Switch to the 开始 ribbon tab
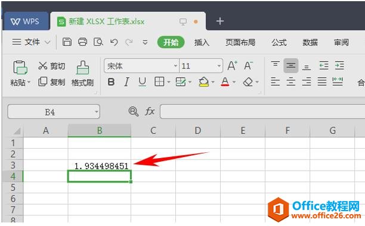The height and width of the screenshot is (226, 365). click(x=171, y=42)
